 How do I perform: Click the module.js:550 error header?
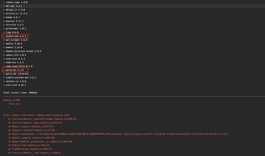coord(12,100)
